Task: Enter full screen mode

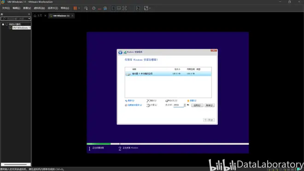Action: point(124,8)
